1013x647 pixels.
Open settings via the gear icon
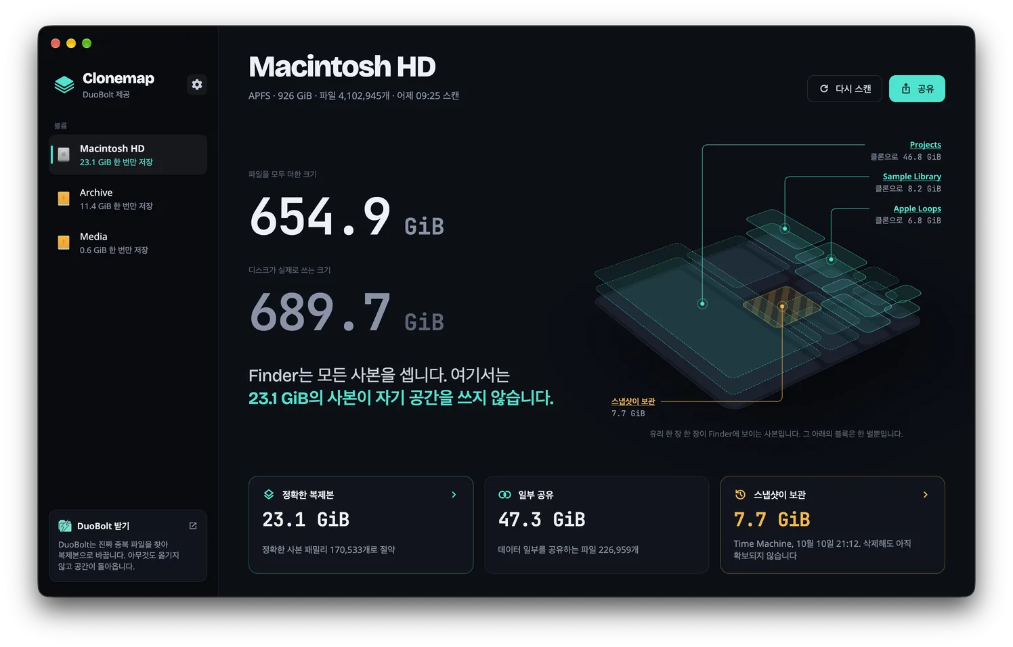pos(197,85)
